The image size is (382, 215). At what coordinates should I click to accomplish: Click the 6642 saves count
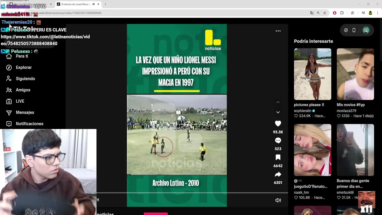click(278, 166)
